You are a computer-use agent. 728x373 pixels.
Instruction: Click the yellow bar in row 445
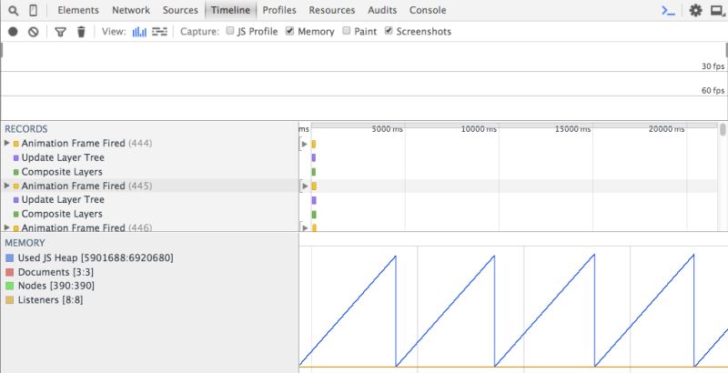click(x=314, y=186)
